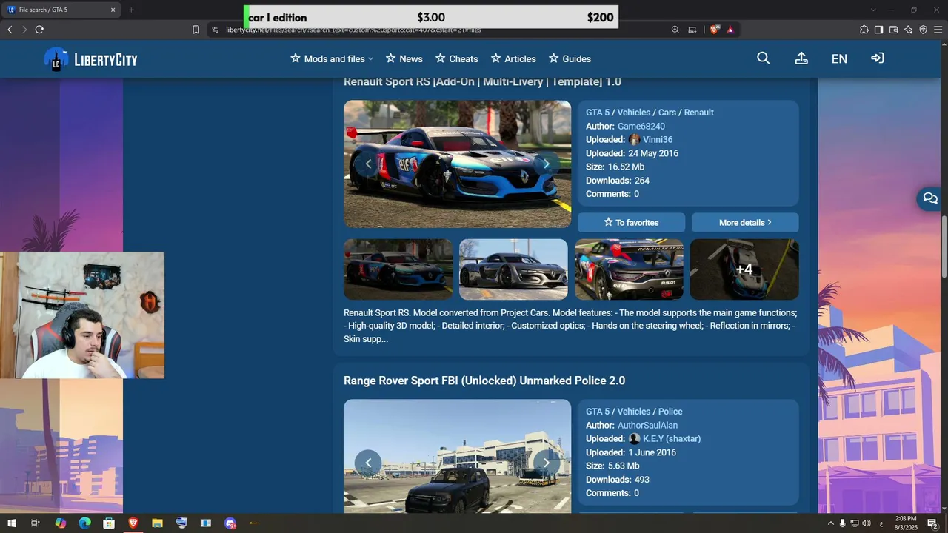Click the Brave Rewards triangle icon
The height and width of the screenshot is (533, 948).
point(730,30)
